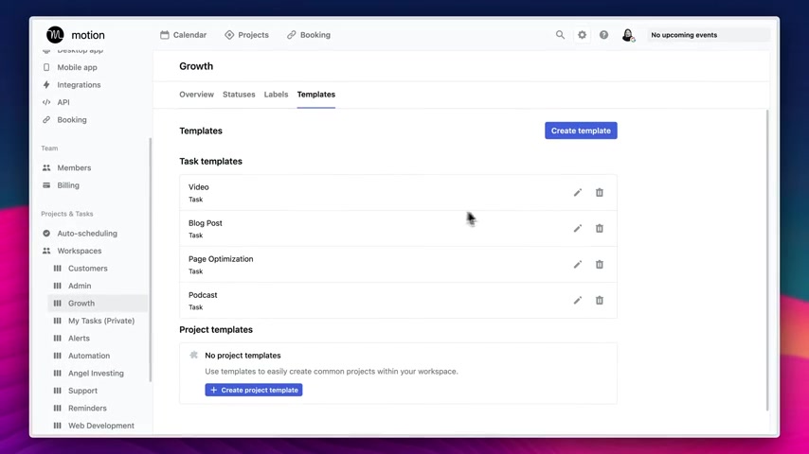Click the Podcast template name
Image resolution: width=809 pixels, height=454 pixels.
203,295
